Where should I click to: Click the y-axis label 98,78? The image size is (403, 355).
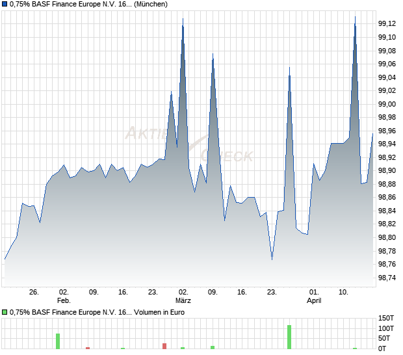pos(387,251)
